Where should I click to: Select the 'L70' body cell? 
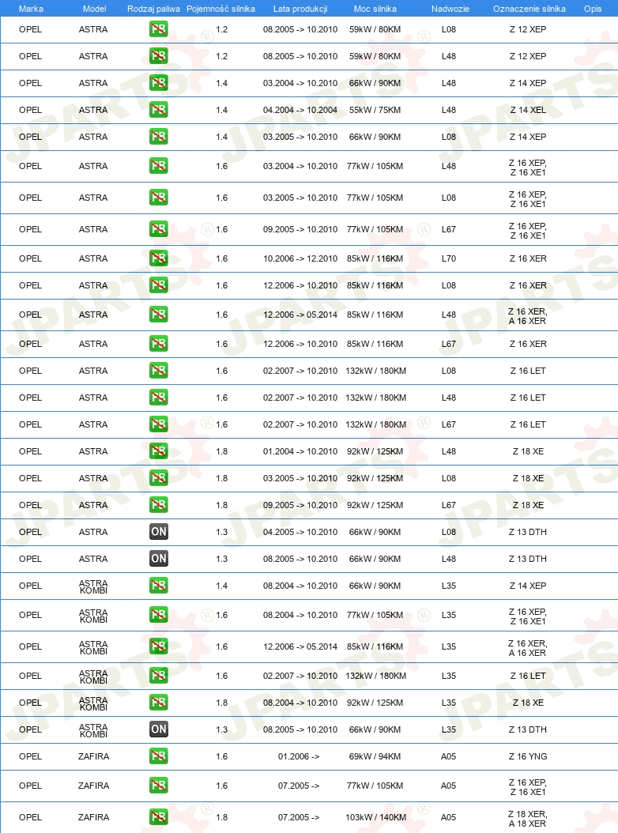(449, 258)
